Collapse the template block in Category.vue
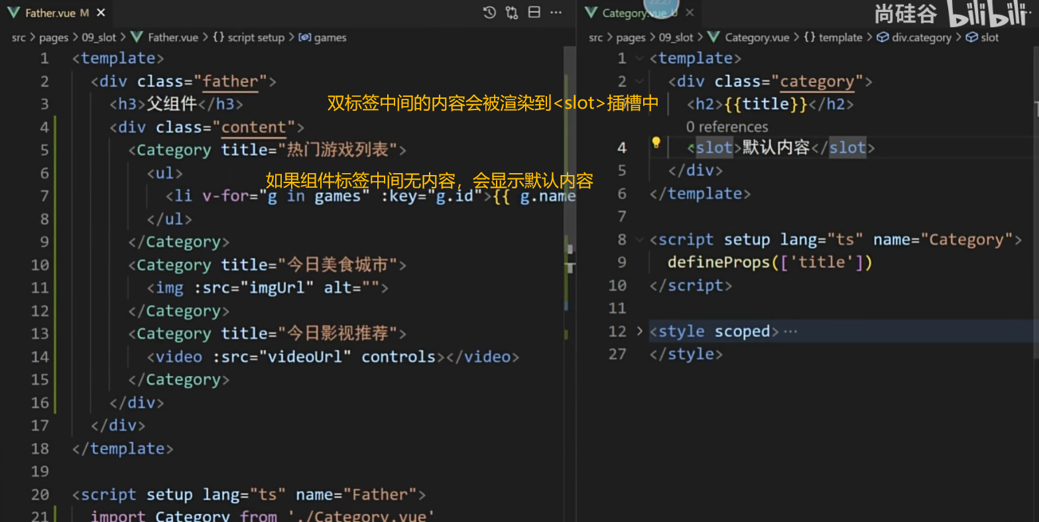1039x522 pixels. coord(639,58)
